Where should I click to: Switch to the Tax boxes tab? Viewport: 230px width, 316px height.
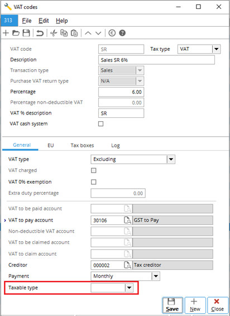pyautogui.click(x=82, y=145)
